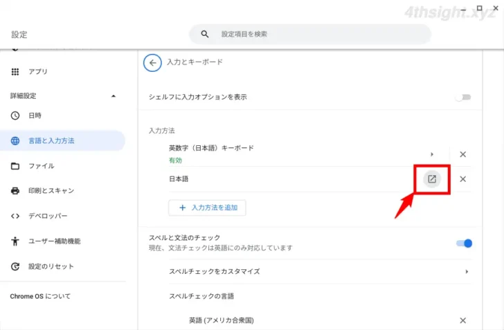Screen dimensions: 504x330
Task: Expand 英数字（日本語）キーボード settings arrow
Action: coord(432,154)
